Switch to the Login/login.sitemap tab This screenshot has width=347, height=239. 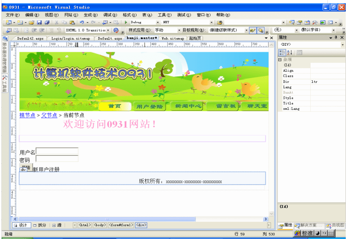click(71, 38)
